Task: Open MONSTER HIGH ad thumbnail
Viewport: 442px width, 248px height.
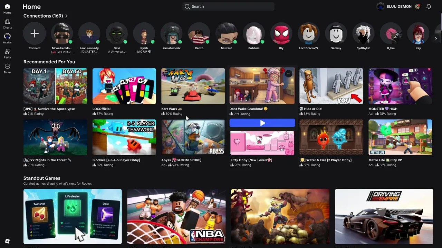Action: point(400,86)
